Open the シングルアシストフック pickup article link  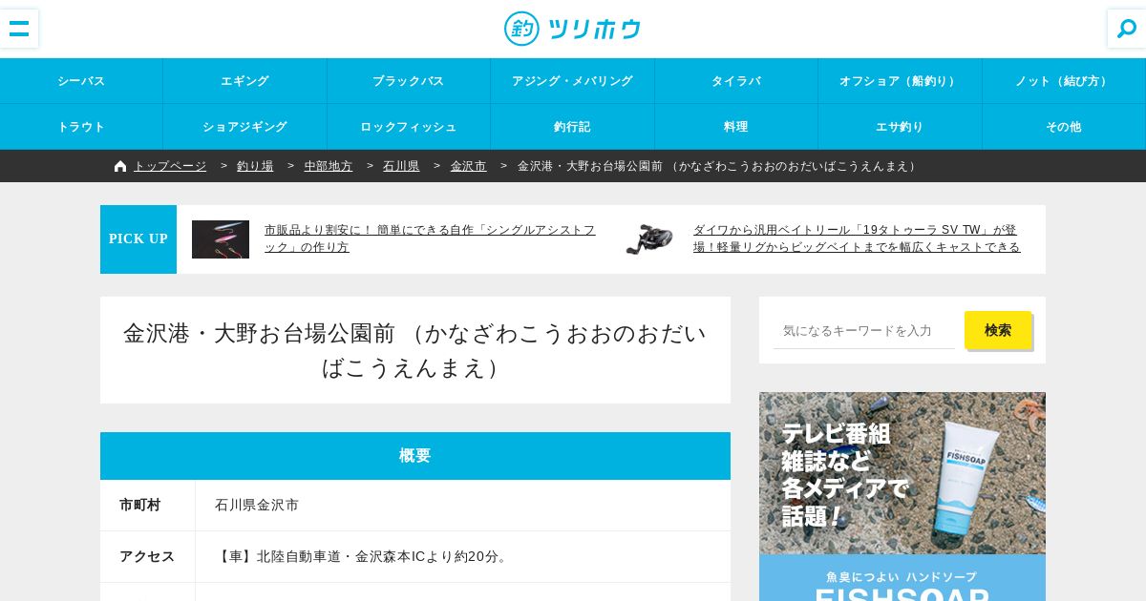(x=430, y=238)
